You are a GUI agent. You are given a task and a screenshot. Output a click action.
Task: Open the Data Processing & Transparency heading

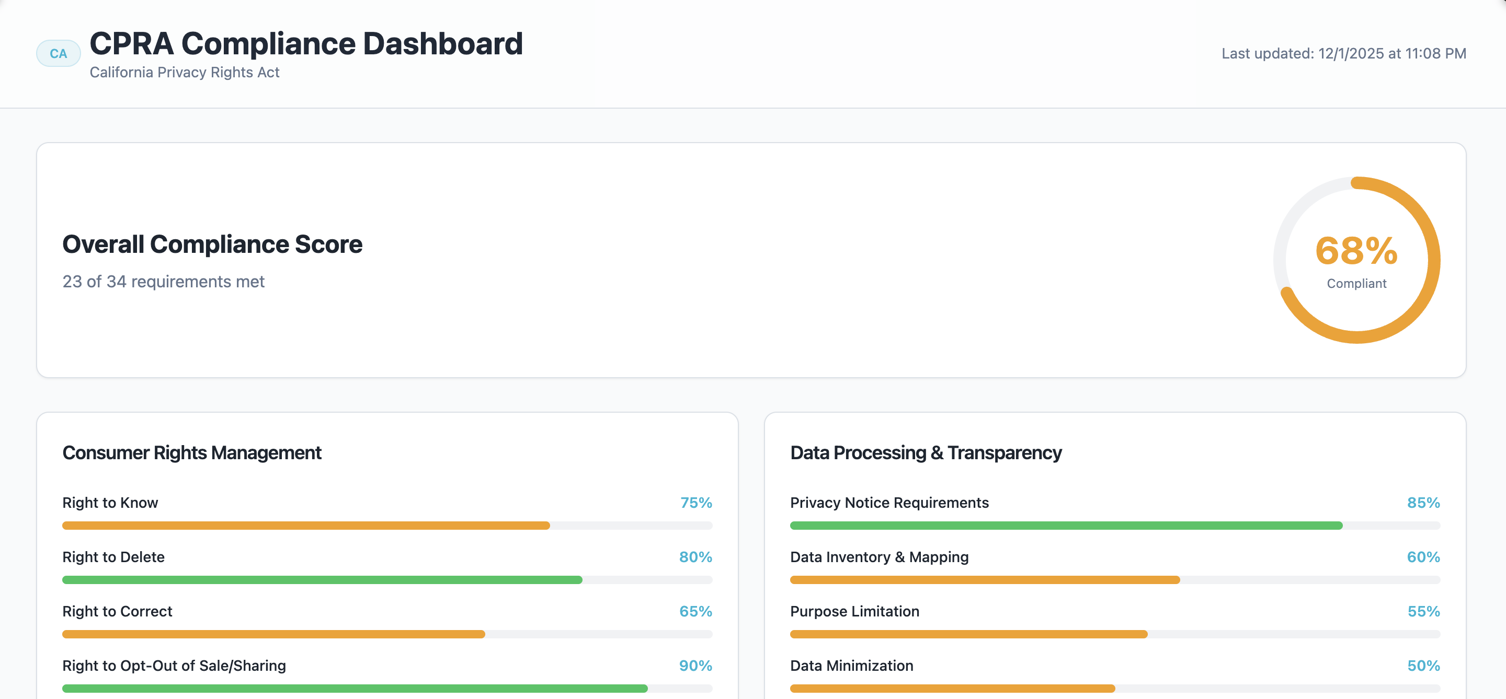(x=926, y=452)
